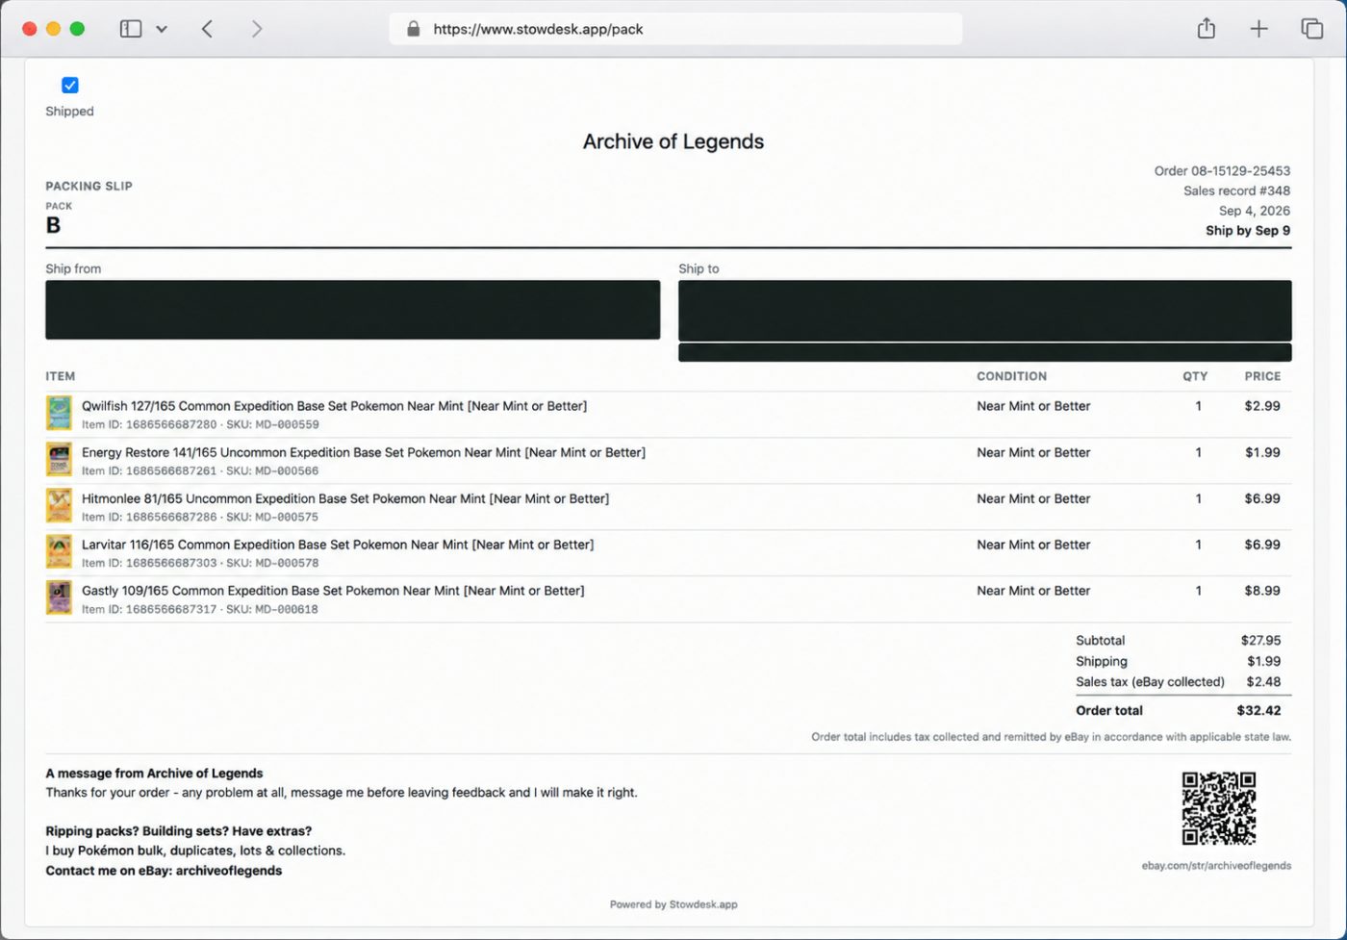
Task: Click the Larvitar card thumbnail
Action: (x=59, y=551)
